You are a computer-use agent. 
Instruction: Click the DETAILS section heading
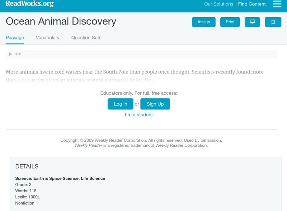[x=27, y=167]
